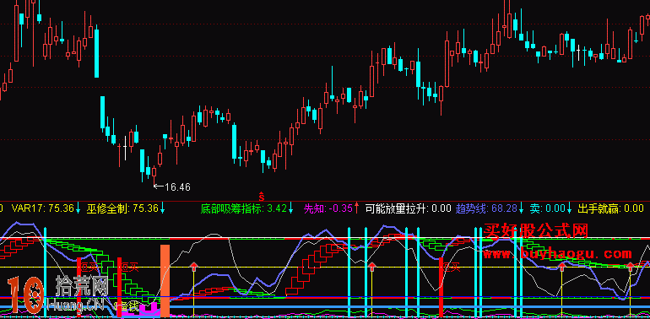650x319 pixels.
Task: Select the 巫修全制: 75.36 indicator label
Action: 122,208
